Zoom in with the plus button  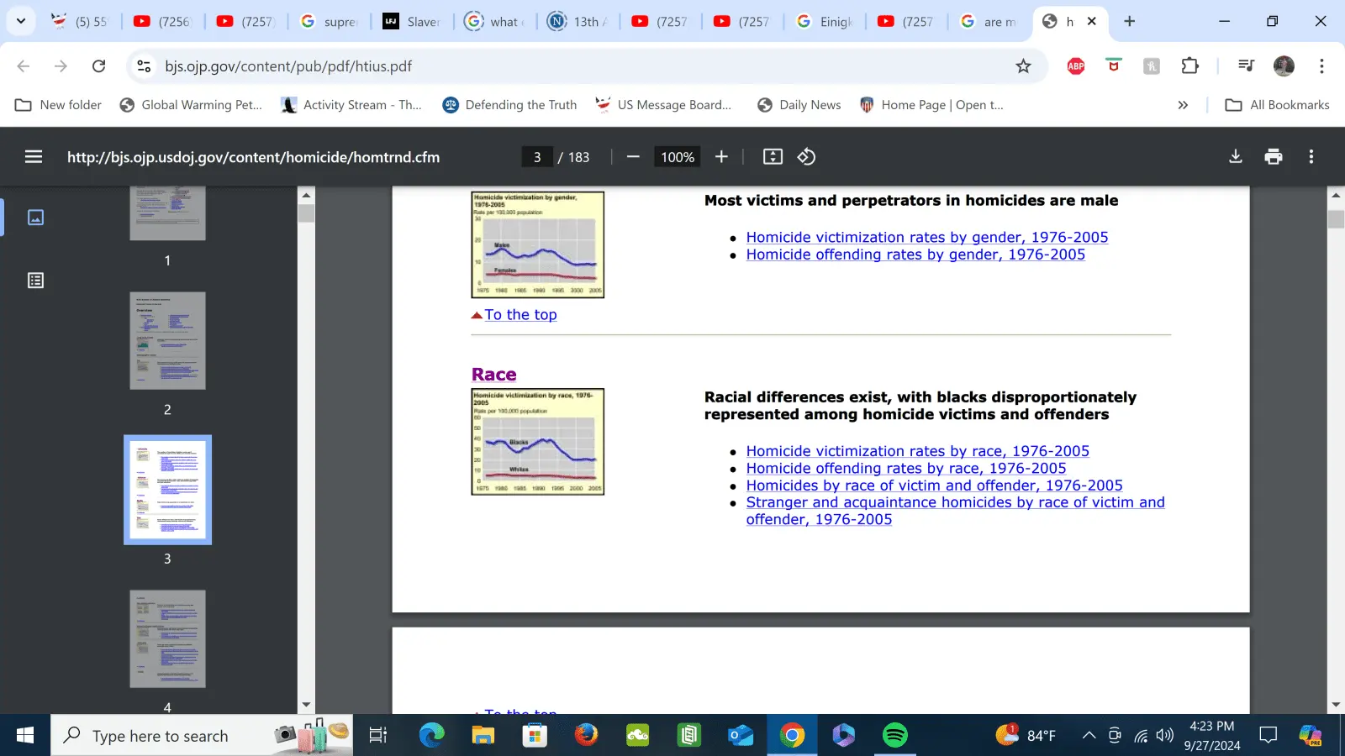tap(721, 156)
